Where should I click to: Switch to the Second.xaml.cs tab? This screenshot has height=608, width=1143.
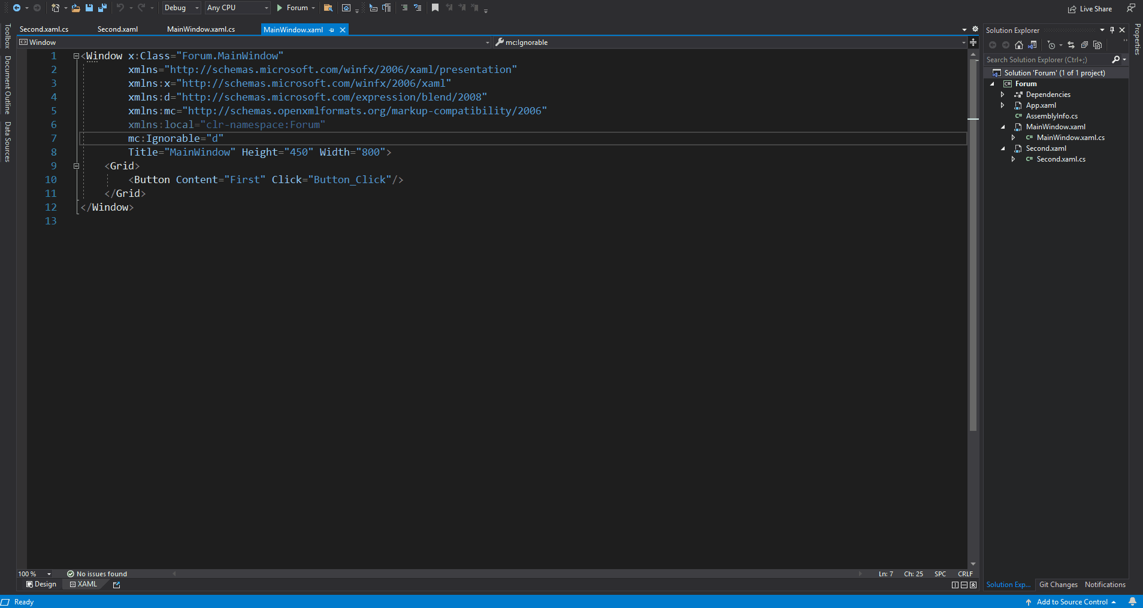(x=44, y=29)
